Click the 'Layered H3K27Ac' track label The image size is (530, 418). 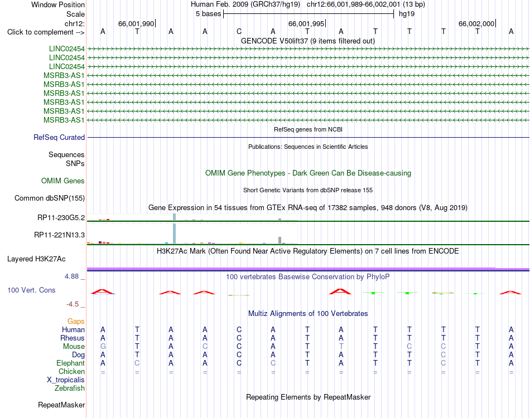[x=36, y=259]
